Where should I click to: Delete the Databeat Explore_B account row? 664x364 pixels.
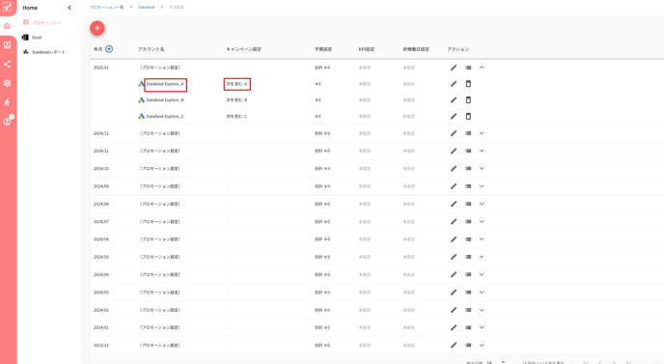pos(468,100)
